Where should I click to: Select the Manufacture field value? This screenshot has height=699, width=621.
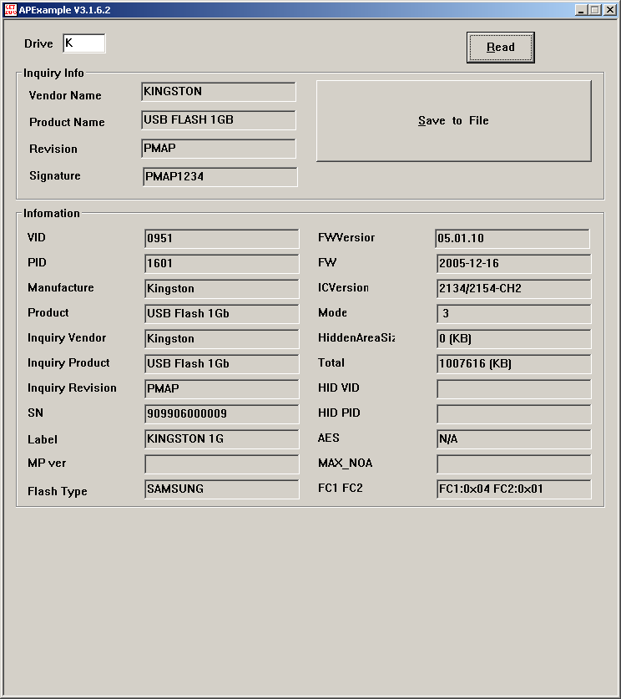pos(222,289)
